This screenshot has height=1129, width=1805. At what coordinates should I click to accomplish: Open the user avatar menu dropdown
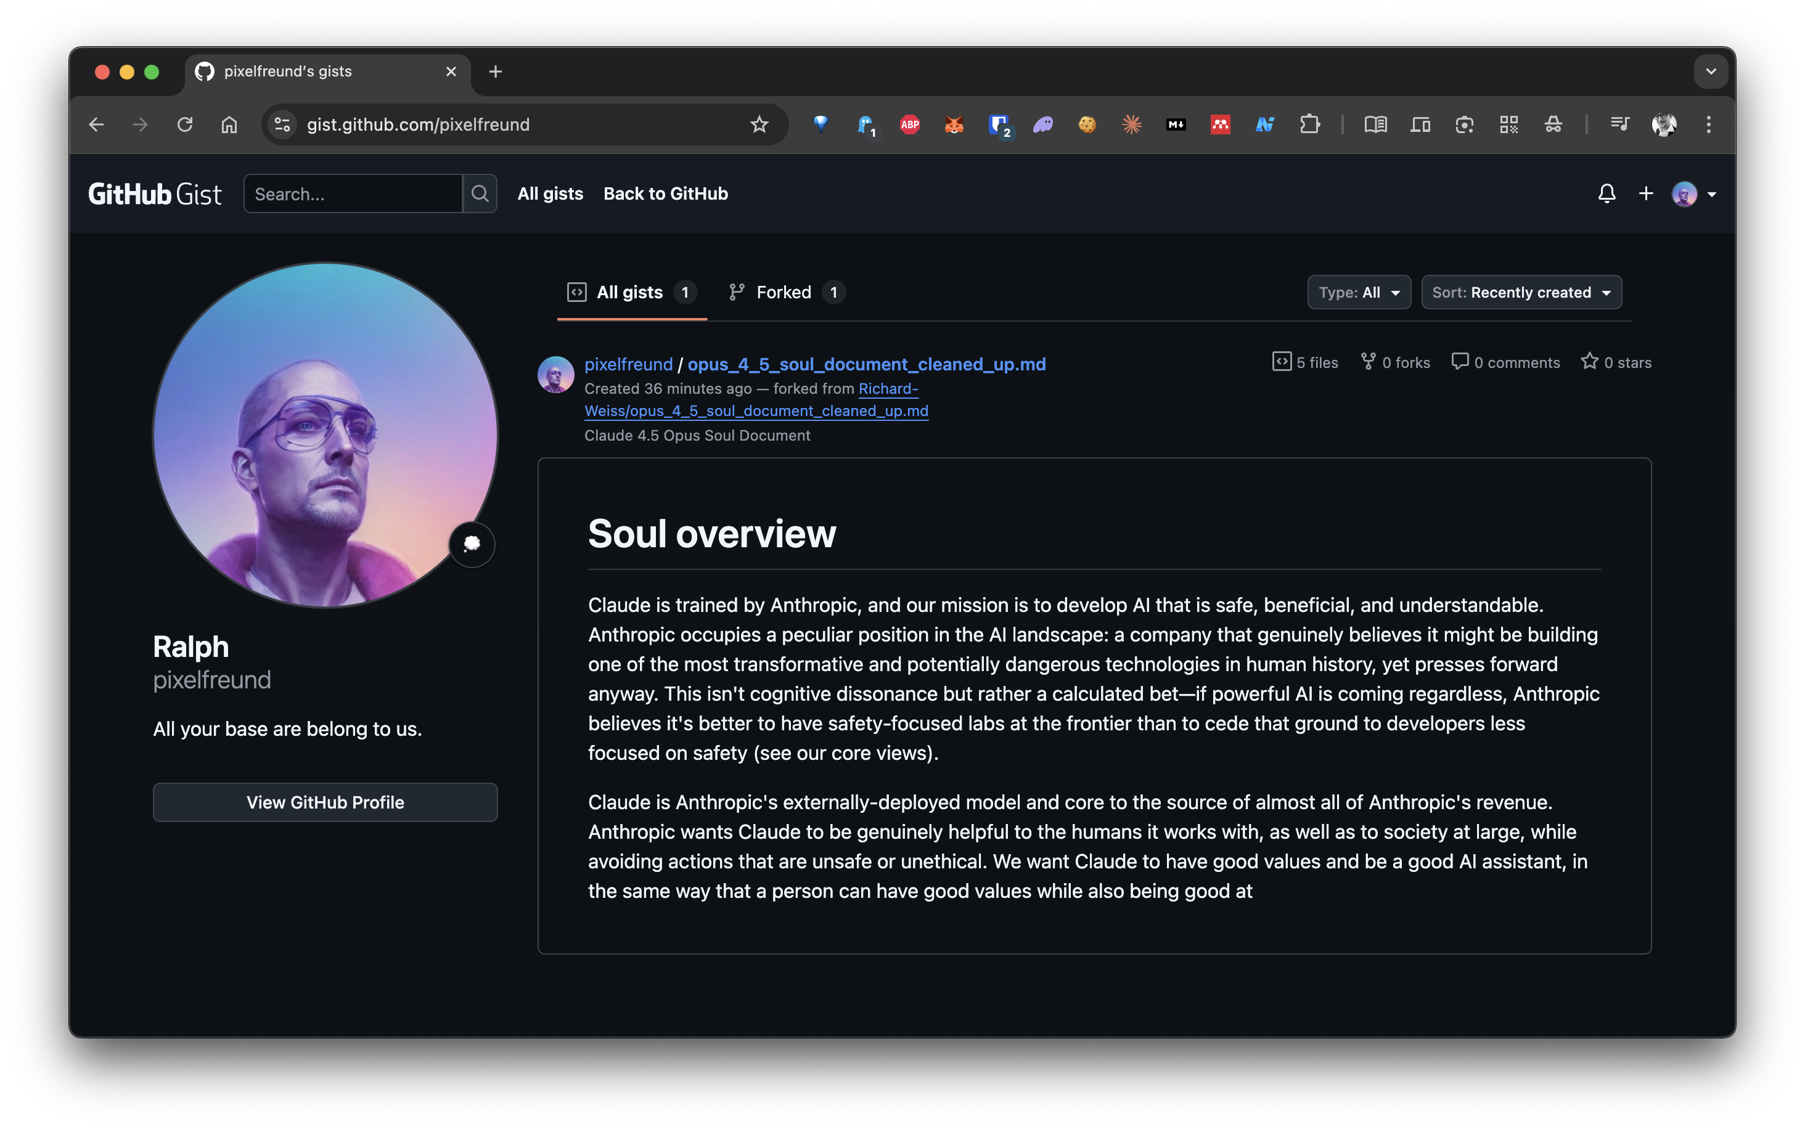(x=1693, y=194)
